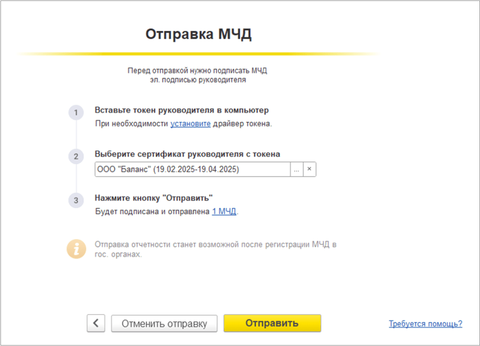The height and width of the screenshot is (346, 480).
Task: Click the orange info icon
Action: pyautogui.click(x=76, y=249)
